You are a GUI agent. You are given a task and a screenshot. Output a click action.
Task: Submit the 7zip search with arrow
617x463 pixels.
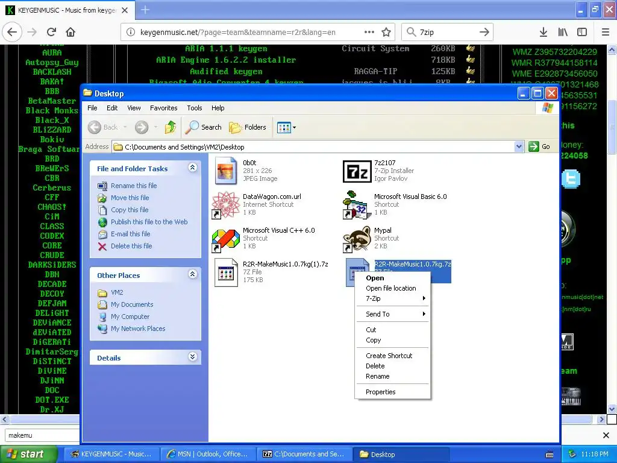[x=484, y=33]
